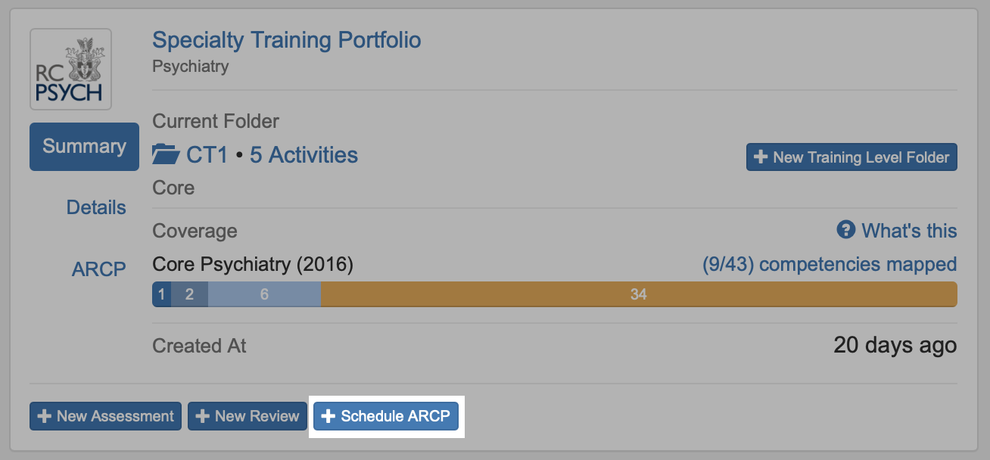Select the light blue coverage segment labeled 6
The width and height of the screenshot is (990, 460).
(x=264, y=294)
